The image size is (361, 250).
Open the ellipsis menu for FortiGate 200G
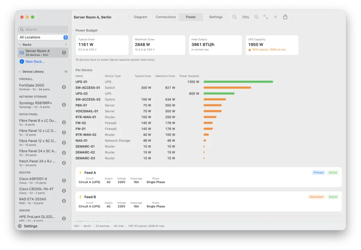[x=64, y=87]
